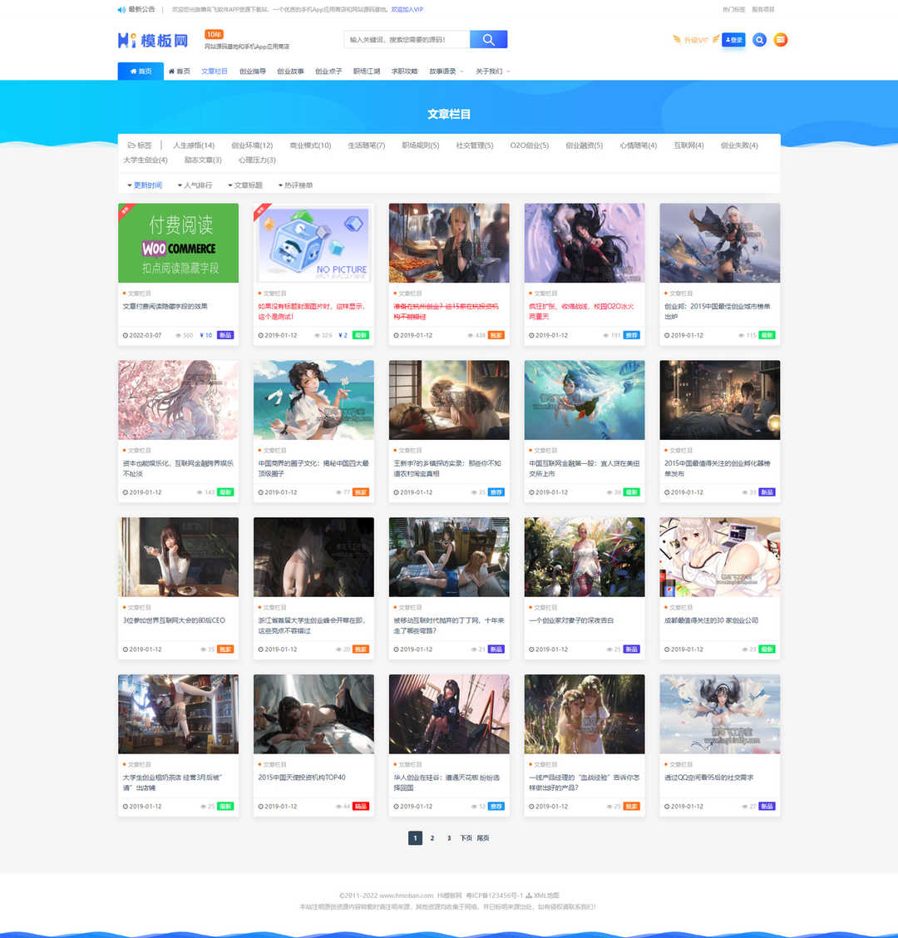
Task: Click the blue 首页 home tab
Action: [x=141, y=72]
